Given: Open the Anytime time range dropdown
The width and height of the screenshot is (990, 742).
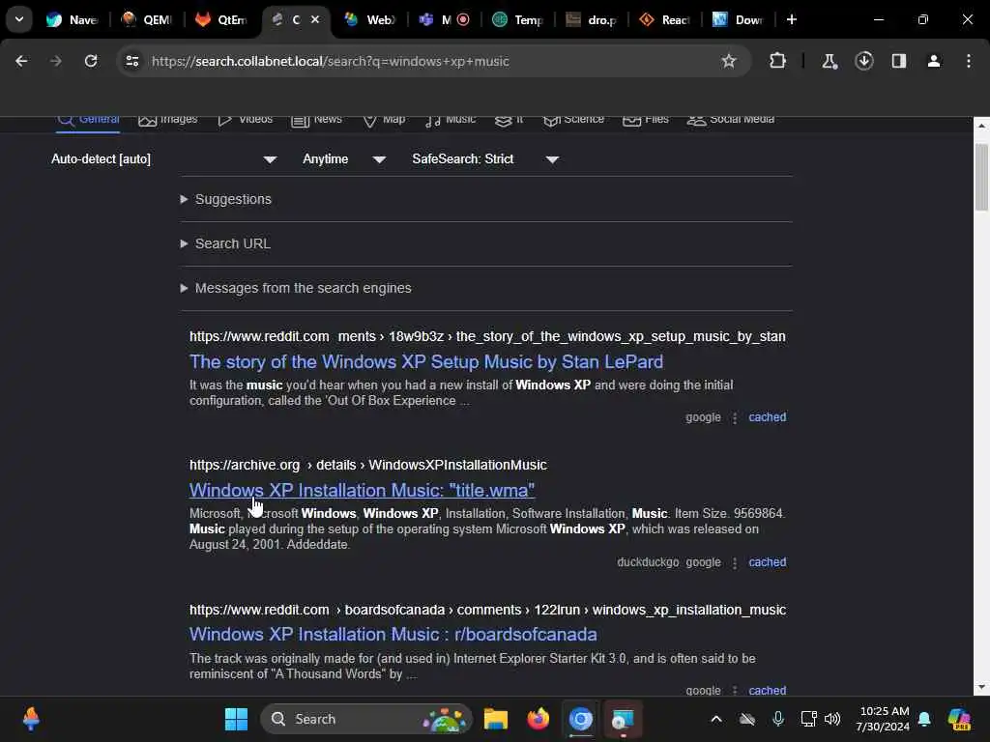Looking at the screenshot, I should (x=344, y=159).
